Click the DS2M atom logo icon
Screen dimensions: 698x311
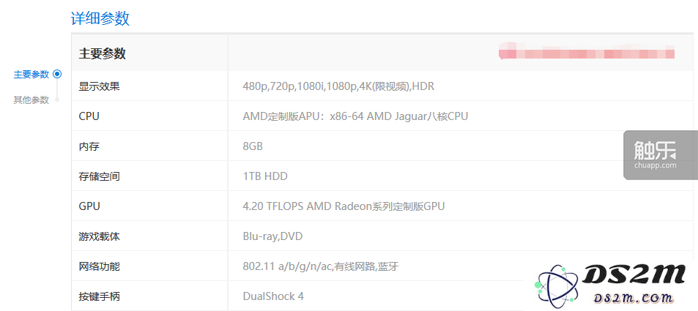[556, 285]
